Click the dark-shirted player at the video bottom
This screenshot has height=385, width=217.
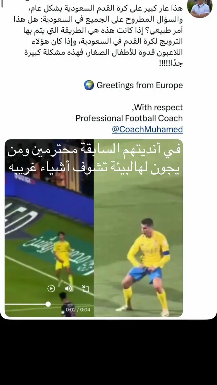(67, 304)
